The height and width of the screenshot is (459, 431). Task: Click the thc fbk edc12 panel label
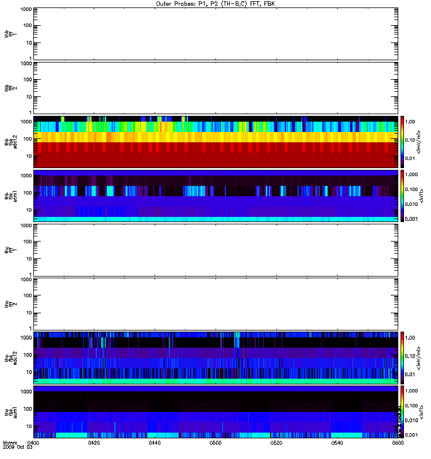(x=10, y=358)
